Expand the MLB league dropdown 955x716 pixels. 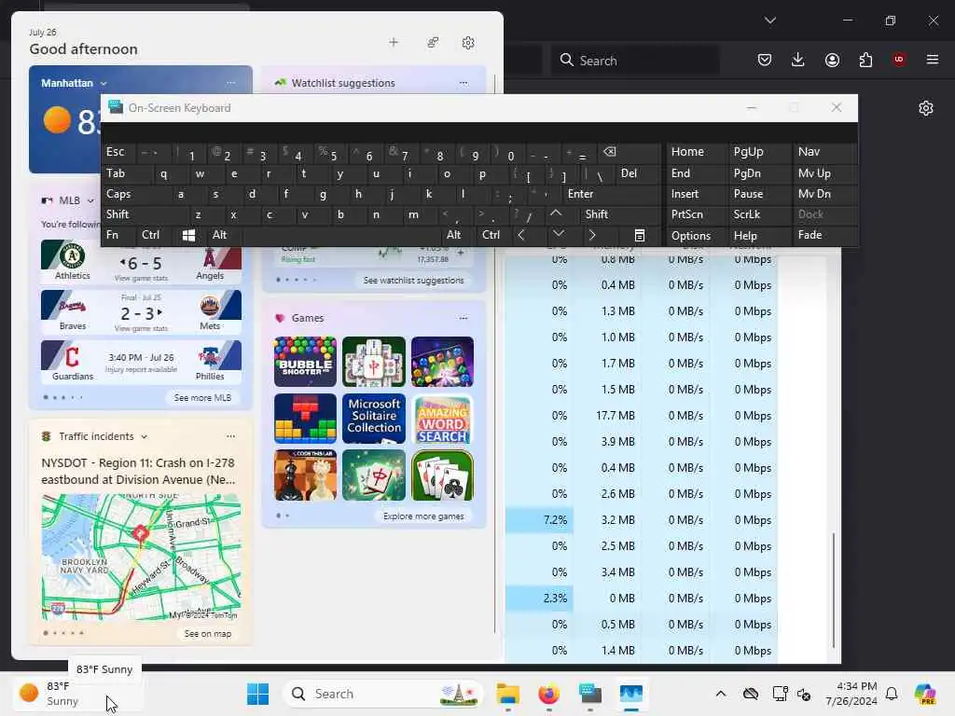[90, 200]
